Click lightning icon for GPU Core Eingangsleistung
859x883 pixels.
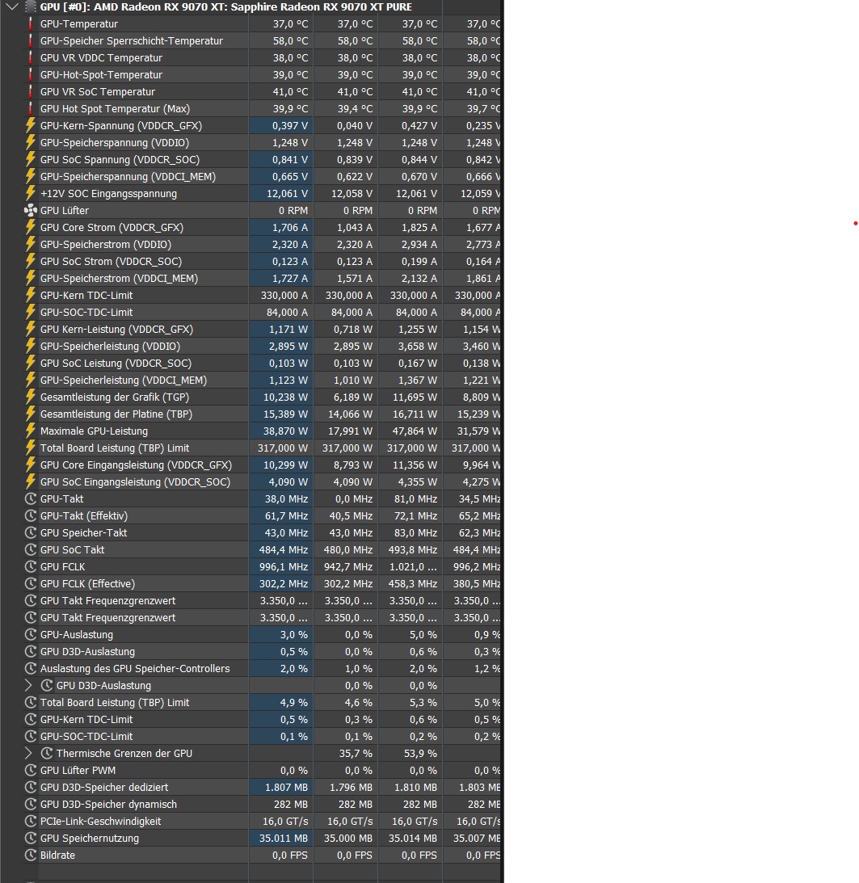31,465
